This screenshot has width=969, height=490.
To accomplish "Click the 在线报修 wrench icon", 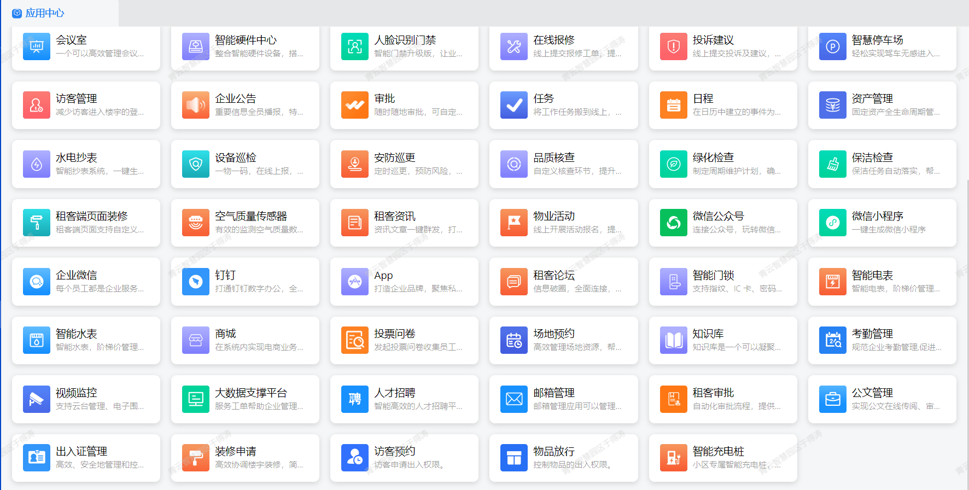I will coord(514,46).
